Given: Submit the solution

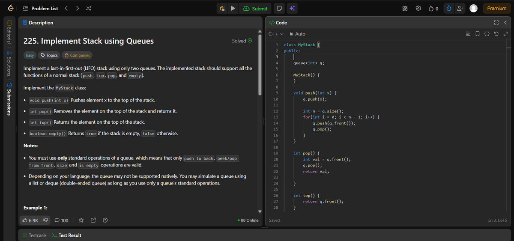Looking at the screenshot, I should click(x=255, y=8).
